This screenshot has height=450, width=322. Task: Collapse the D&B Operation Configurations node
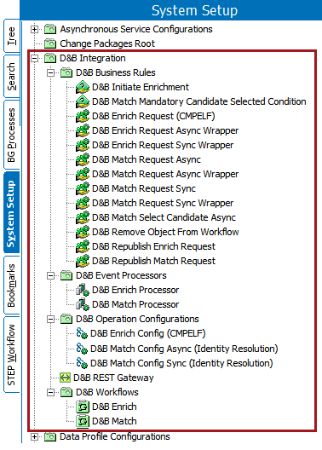(x=50, y=319)
